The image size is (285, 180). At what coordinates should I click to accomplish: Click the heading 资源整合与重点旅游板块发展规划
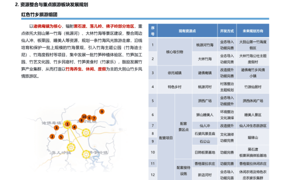(54, 4)
